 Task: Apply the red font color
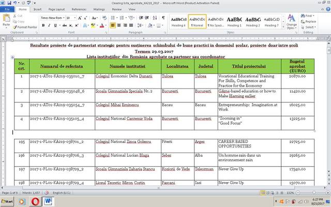(x=102, y=25)
